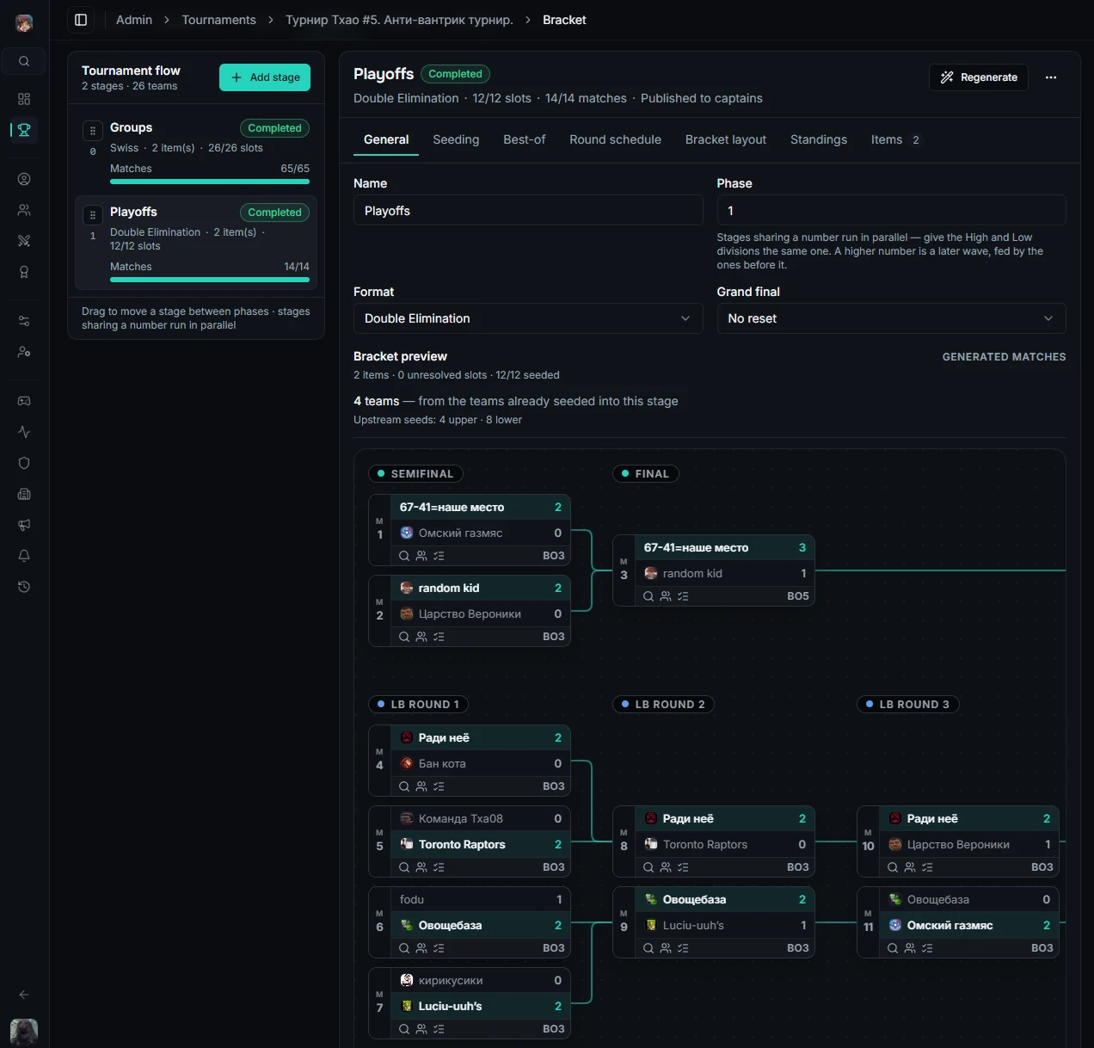Open search from the left sidebar
The width and height of the screenshot is (1094, 1048).
24,61
